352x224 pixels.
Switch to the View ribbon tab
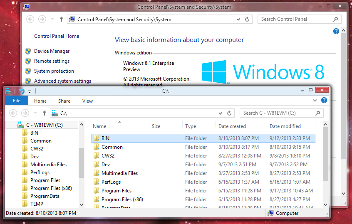(87, 101)
